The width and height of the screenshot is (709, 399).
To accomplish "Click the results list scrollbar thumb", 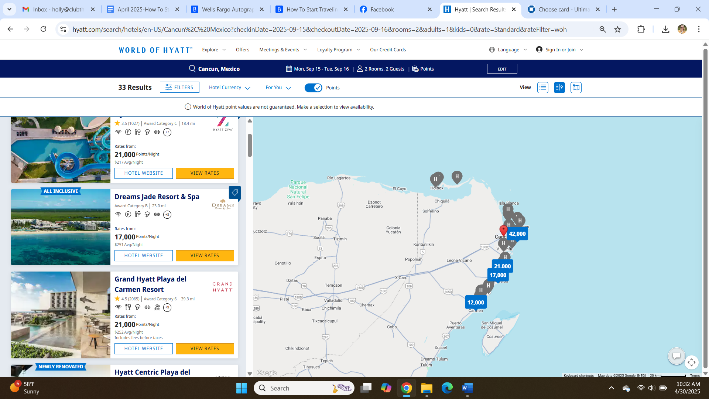I will tap(250, 145).
